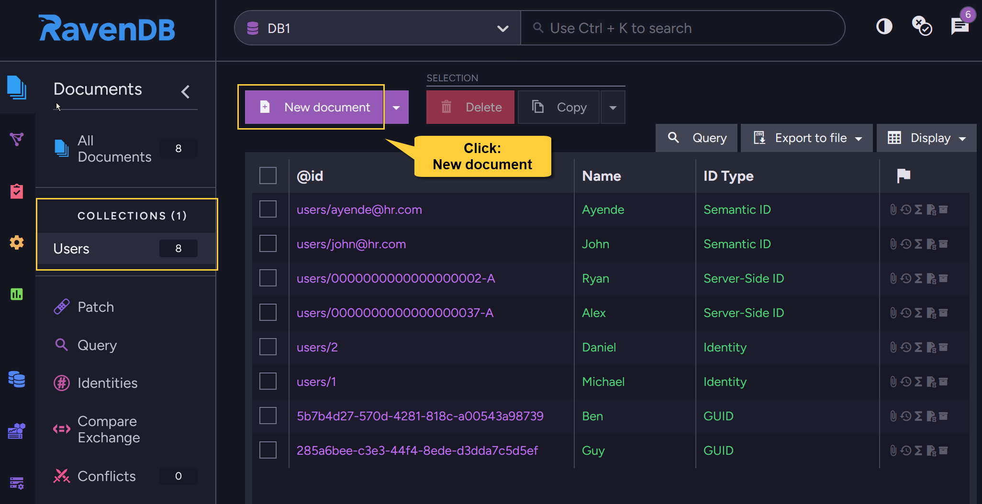
Task: Select the users/john@hr.com row checkbox
Action: tap(268, 243)
